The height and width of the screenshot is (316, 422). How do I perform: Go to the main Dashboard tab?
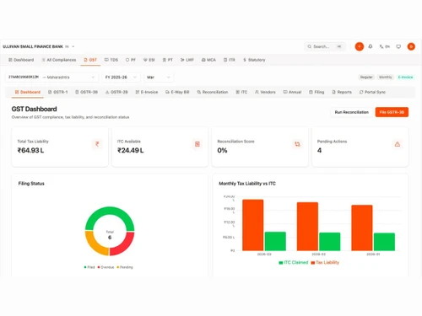21,60
